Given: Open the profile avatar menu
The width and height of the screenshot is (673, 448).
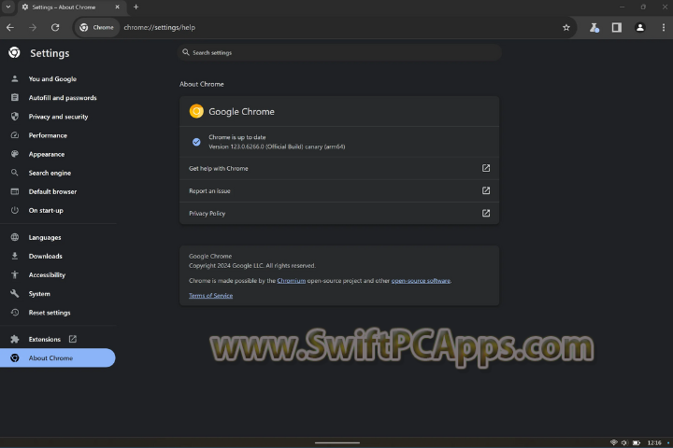Looking at the screenshot, I should pyautogui.click(x=640, y=27).
